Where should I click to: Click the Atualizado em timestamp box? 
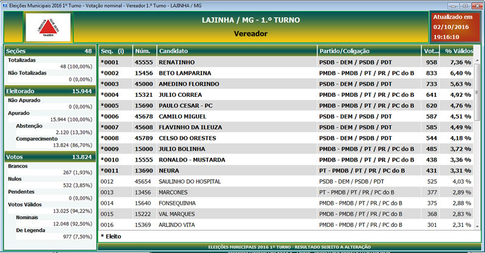454,27
